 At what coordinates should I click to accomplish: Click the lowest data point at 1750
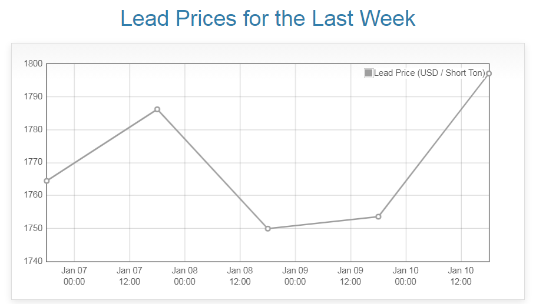[268, 228]
